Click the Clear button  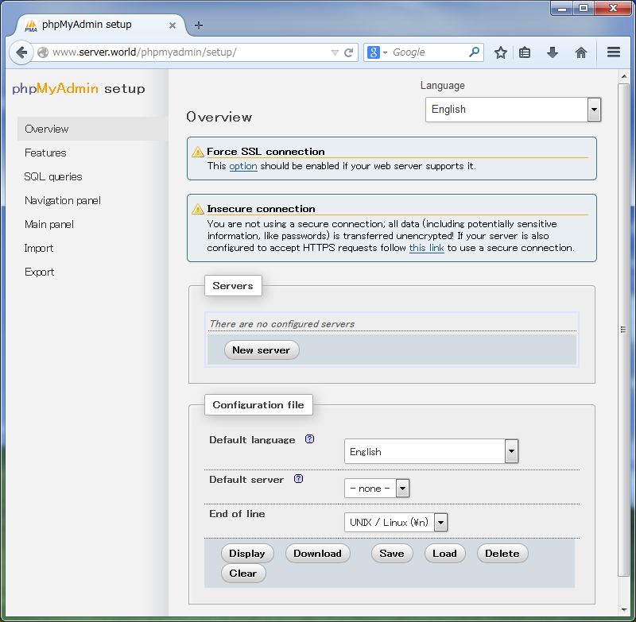pos(243,574)
